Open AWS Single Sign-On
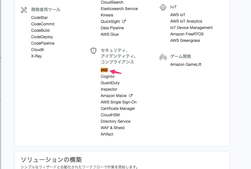 click(119, 102)
